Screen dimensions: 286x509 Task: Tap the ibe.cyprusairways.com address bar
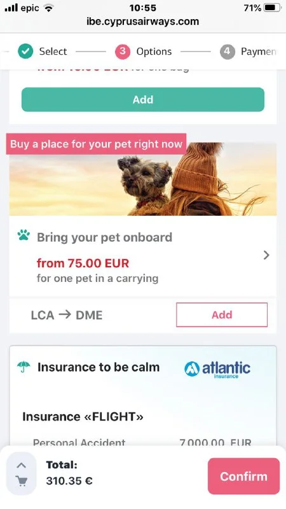(x=142, y=22)
